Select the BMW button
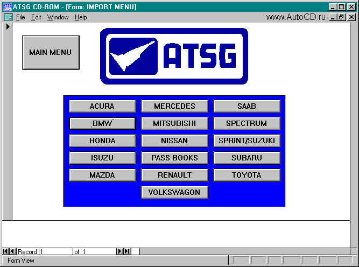 tap(102, 123)
